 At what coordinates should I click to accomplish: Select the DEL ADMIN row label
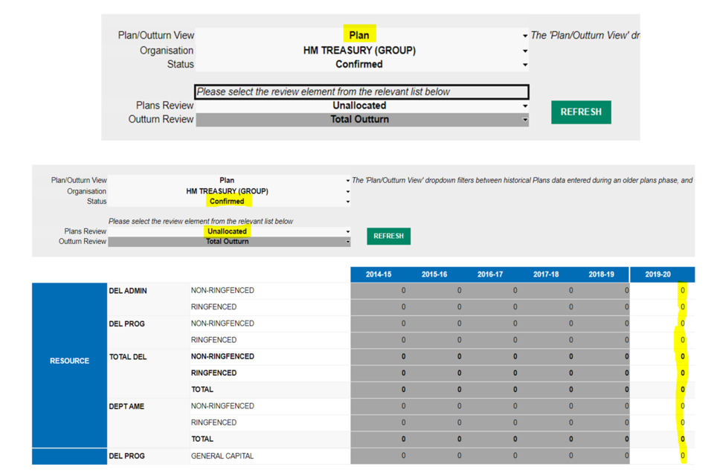[x=128, y=291]
